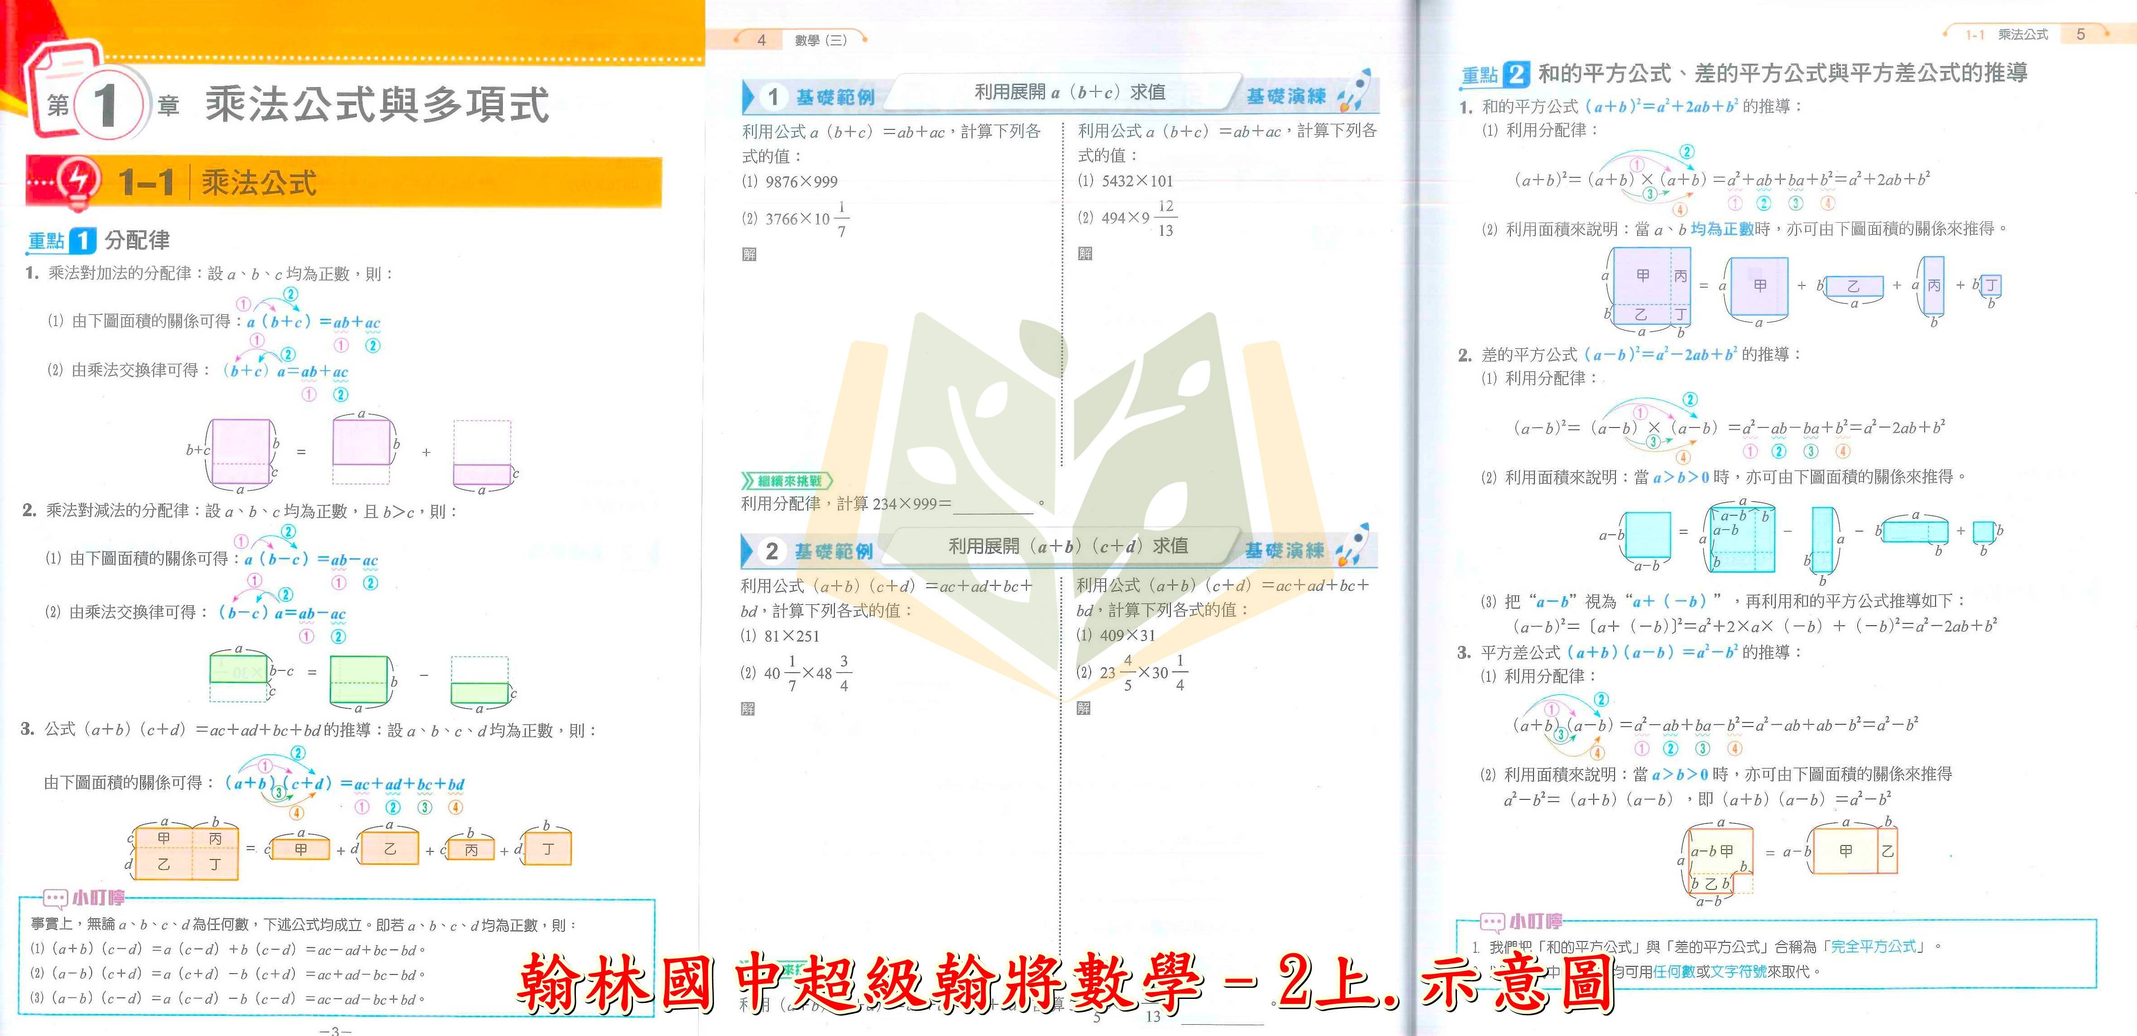Click the blue formula (a+b)(a−b)=a²−b²
The height and width of the screenshot is (1036, 2137).
(x=1653, y=652)
